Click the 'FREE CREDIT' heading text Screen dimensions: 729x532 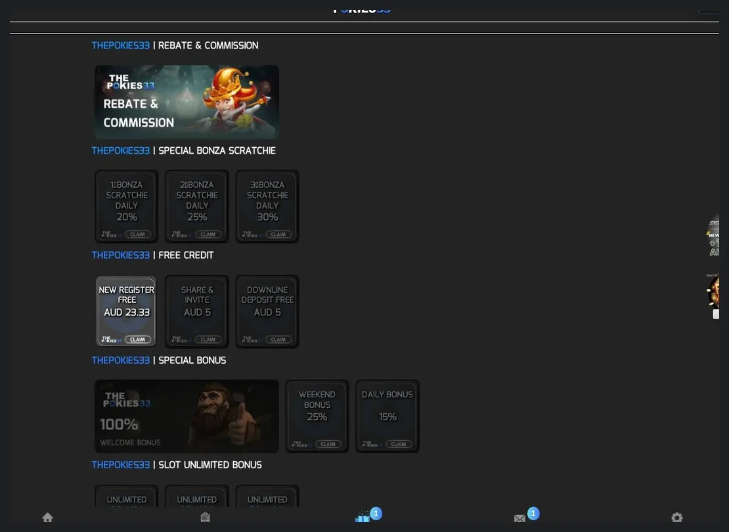click(x=186, y=255)
